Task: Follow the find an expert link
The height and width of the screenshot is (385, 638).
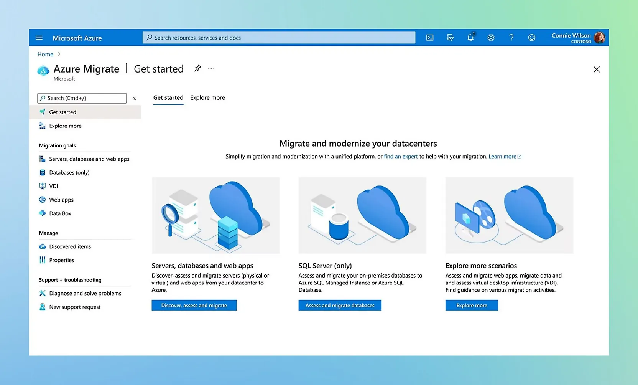Action: point(401,157)
